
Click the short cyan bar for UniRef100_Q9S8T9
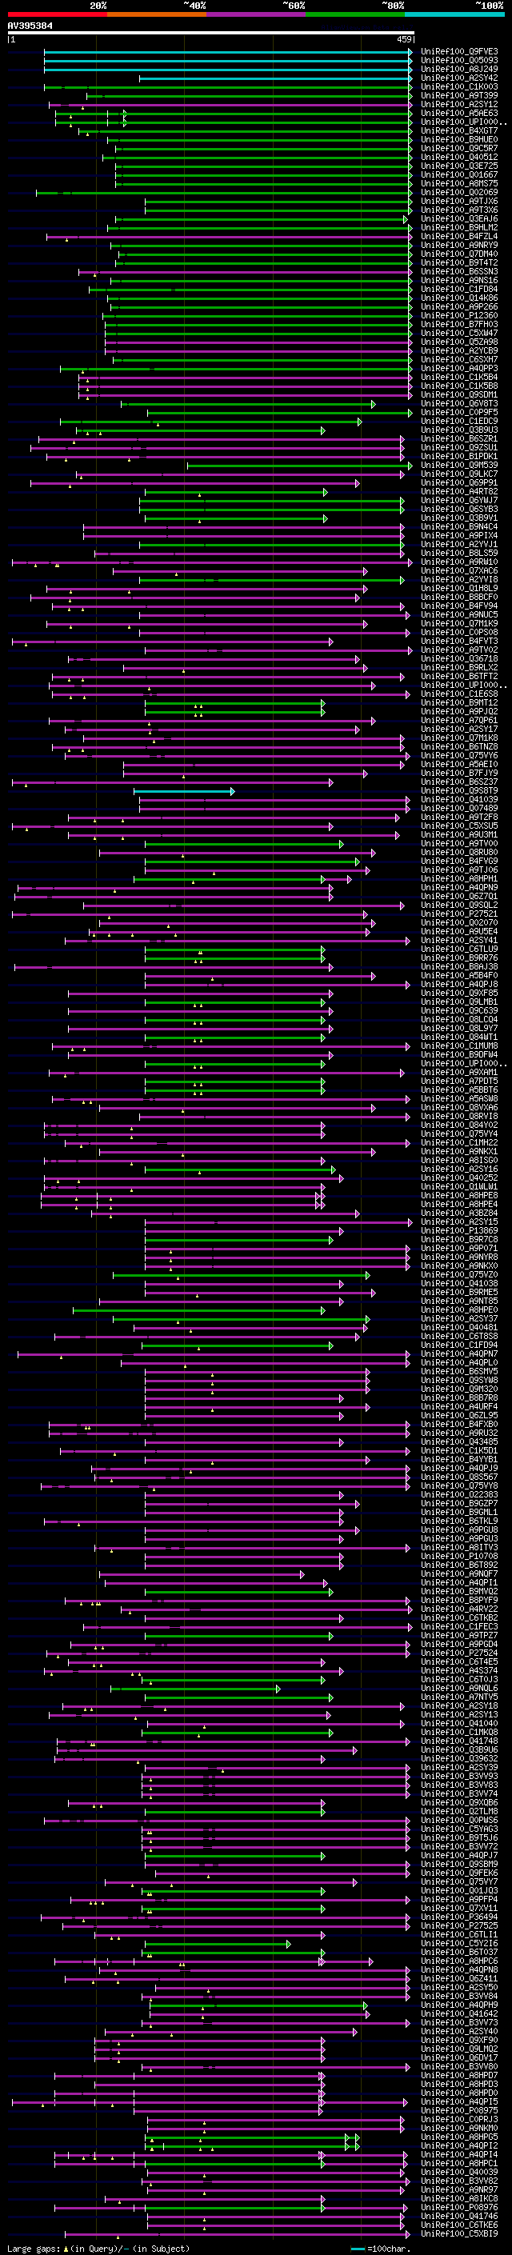tap(184, 791)
